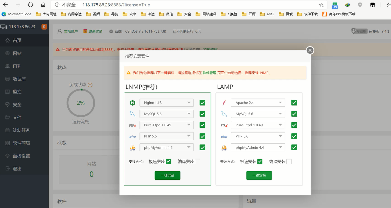Image resolution: width=391 pixels, height=208 pixels.
Task: Open LAMP phpMyAdmin 4.4 dropdown
Action: point(258,147)
